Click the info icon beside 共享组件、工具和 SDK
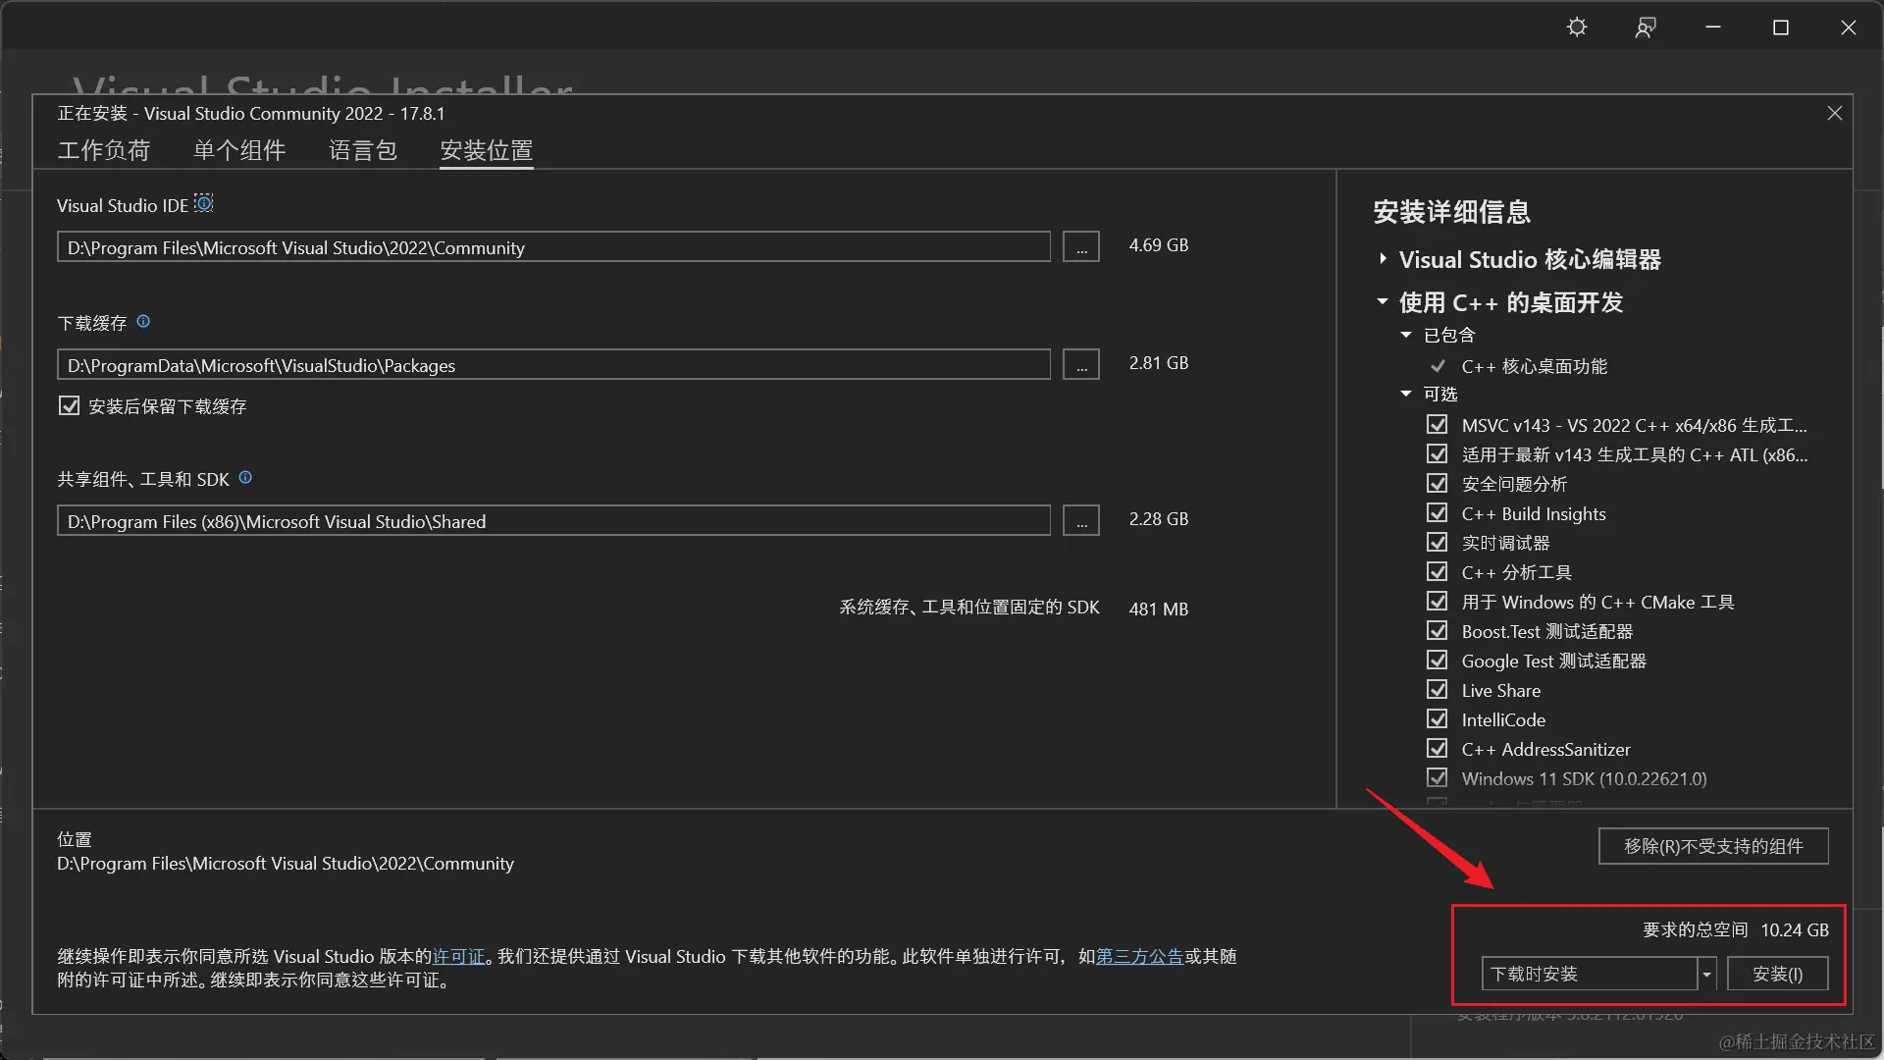This screenshot has height=1060, width=1884. pos(245,478)
